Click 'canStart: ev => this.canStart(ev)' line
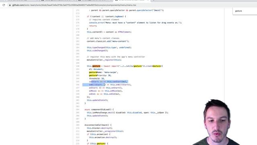The height and width of the screenshot is (145, 257). (108, 81)
